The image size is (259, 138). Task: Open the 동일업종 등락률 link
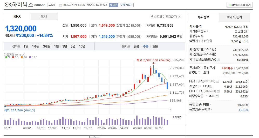click(x=201, y=110)
